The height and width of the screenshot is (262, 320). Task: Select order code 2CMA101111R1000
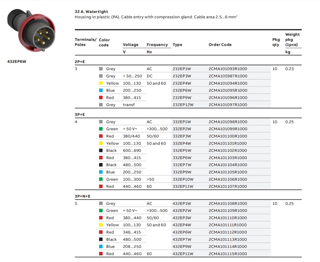(x=228, y=225)
